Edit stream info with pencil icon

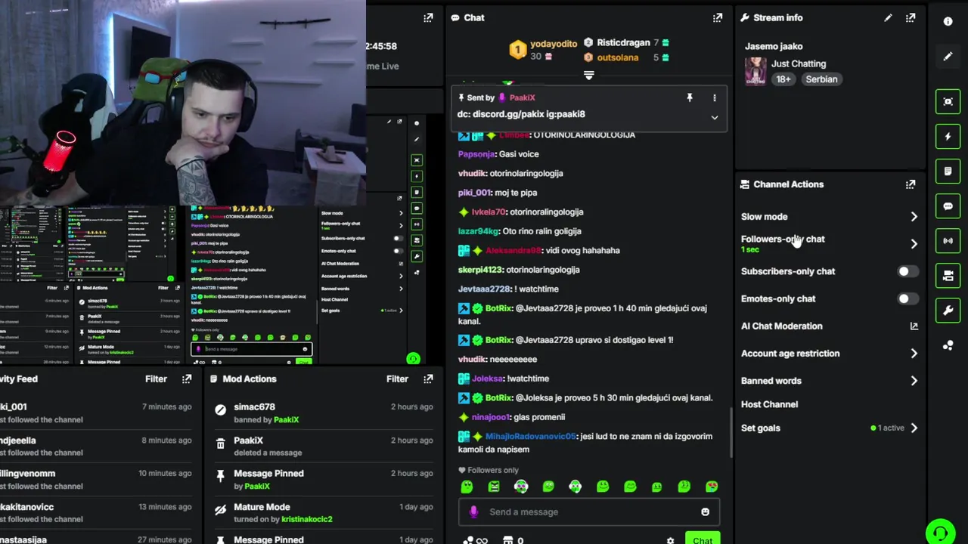coord(888,17)
